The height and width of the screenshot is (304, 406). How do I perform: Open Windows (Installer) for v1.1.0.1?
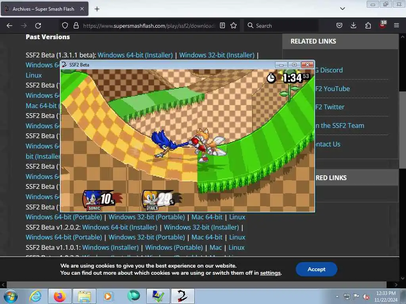tap(111, 247)
